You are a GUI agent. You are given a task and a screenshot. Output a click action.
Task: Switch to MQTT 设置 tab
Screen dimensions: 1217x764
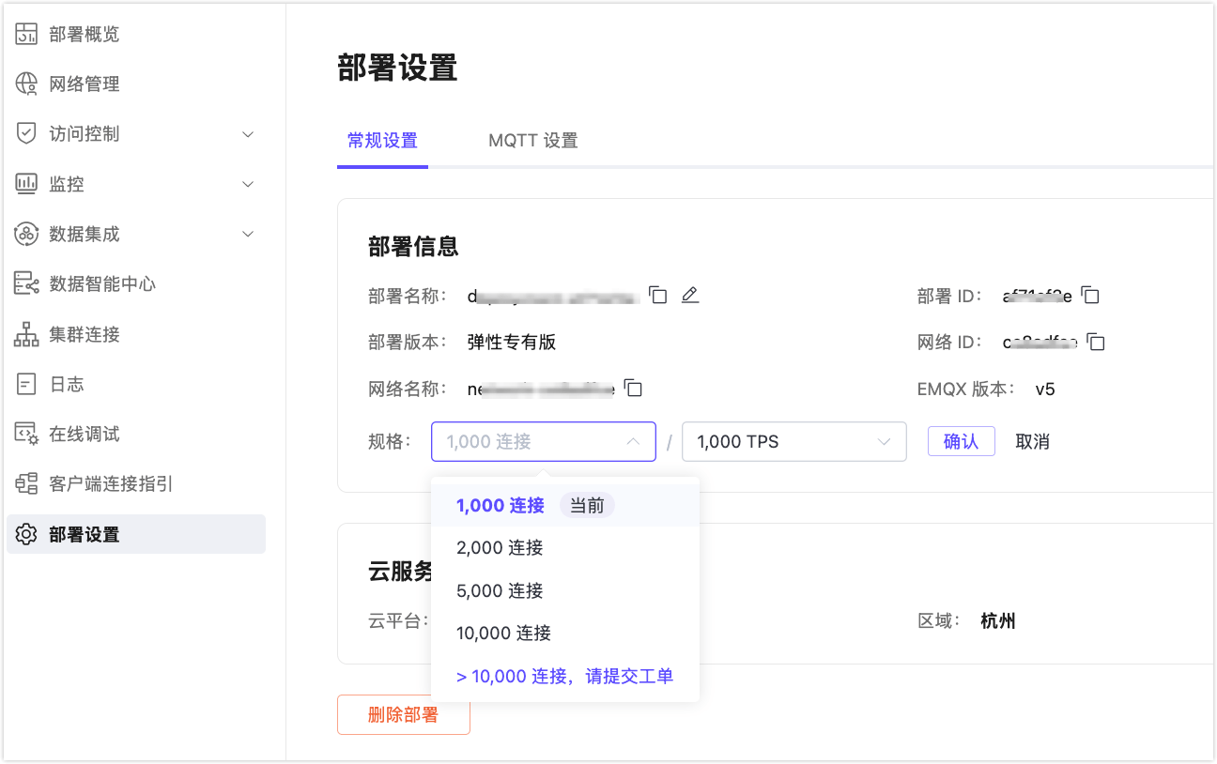533,141
